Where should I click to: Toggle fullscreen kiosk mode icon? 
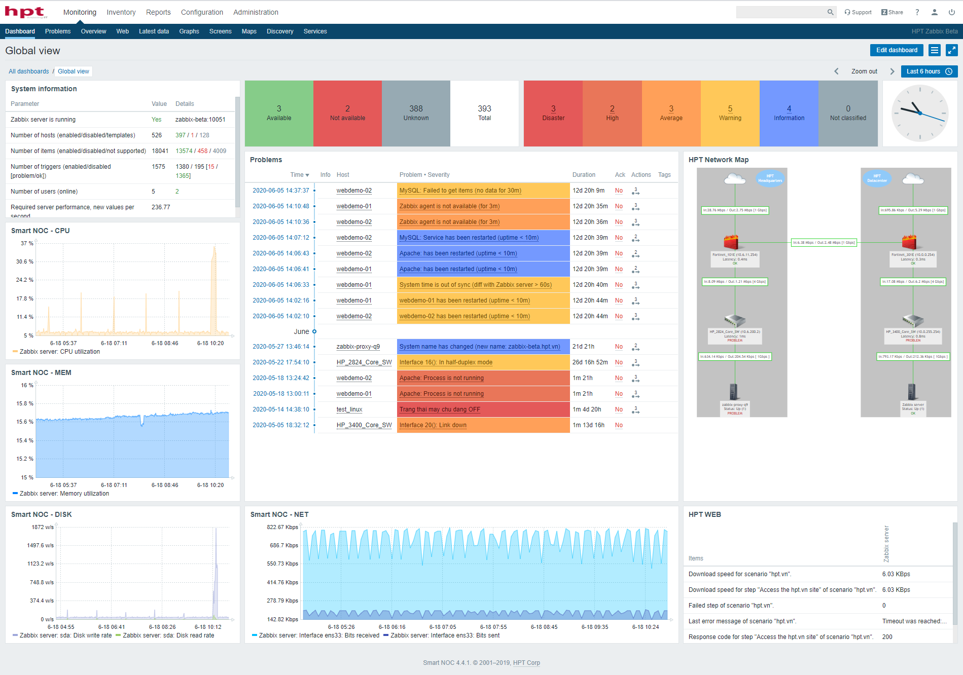952,50
